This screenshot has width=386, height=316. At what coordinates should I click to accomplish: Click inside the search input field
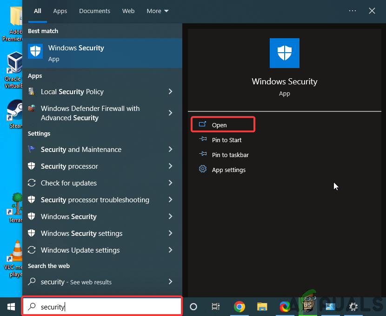(x=102, y=306)
